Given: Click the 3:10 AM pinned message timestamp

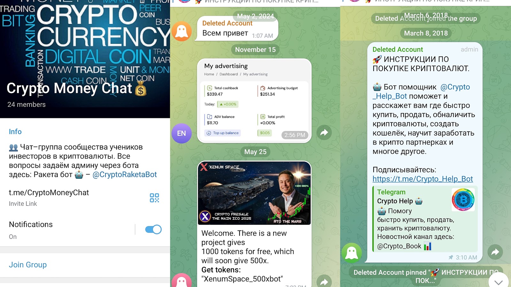Looking at the screenshot, I should pos(466,257).
